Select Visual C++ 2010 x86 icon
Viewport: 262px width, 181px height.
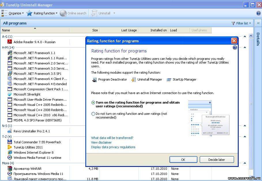pos(10,115)
